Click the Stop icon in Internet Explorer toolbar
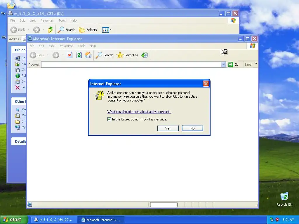This screenshot has height=224, width=299. pyautogui.click(x=69, y=55)
